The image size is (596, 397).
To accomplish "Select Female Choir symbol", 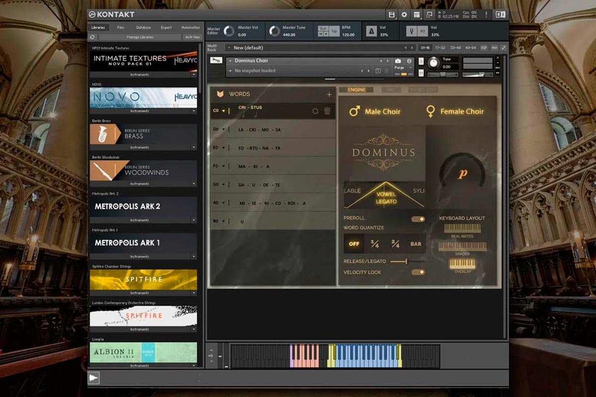I will pyautogui.click(x=431, y=112).
